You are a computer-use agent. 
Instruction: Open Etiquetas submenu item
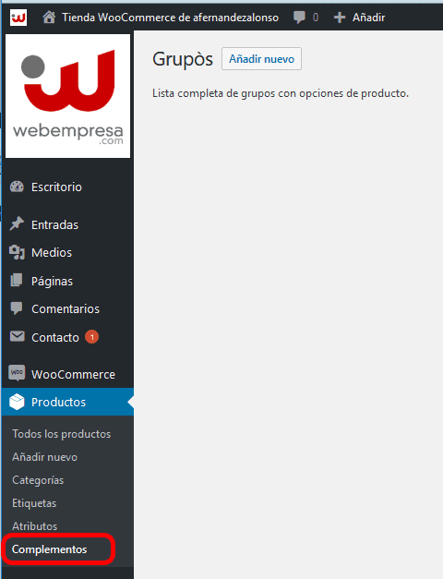tap(34, 503)
